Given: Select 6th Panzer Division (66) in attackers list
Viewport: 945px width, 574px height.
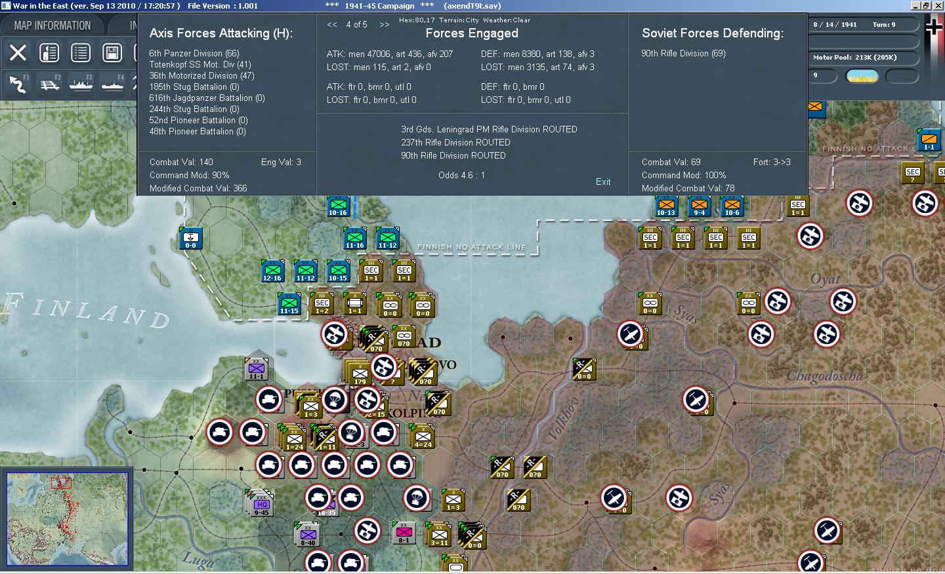Looking at the screenshot, I should click(194, 53).
